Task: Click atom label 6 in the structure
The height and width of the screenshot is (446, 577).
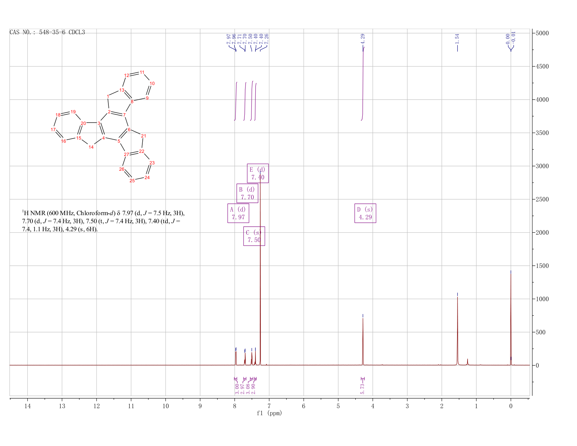Action: [x=129, y=130]
